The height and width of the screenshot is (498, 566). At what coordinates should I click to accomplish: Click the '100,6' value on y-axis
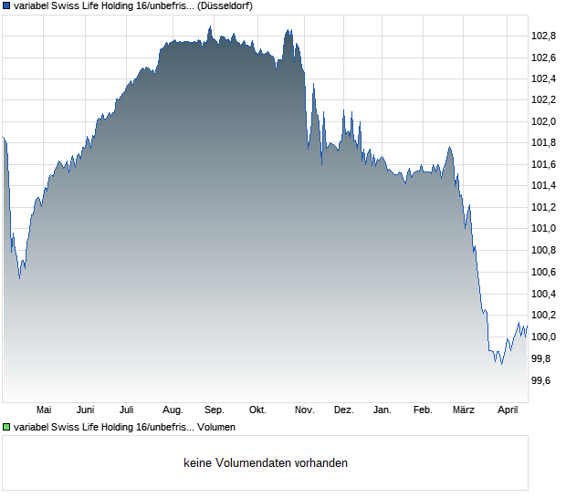[543, 273]
